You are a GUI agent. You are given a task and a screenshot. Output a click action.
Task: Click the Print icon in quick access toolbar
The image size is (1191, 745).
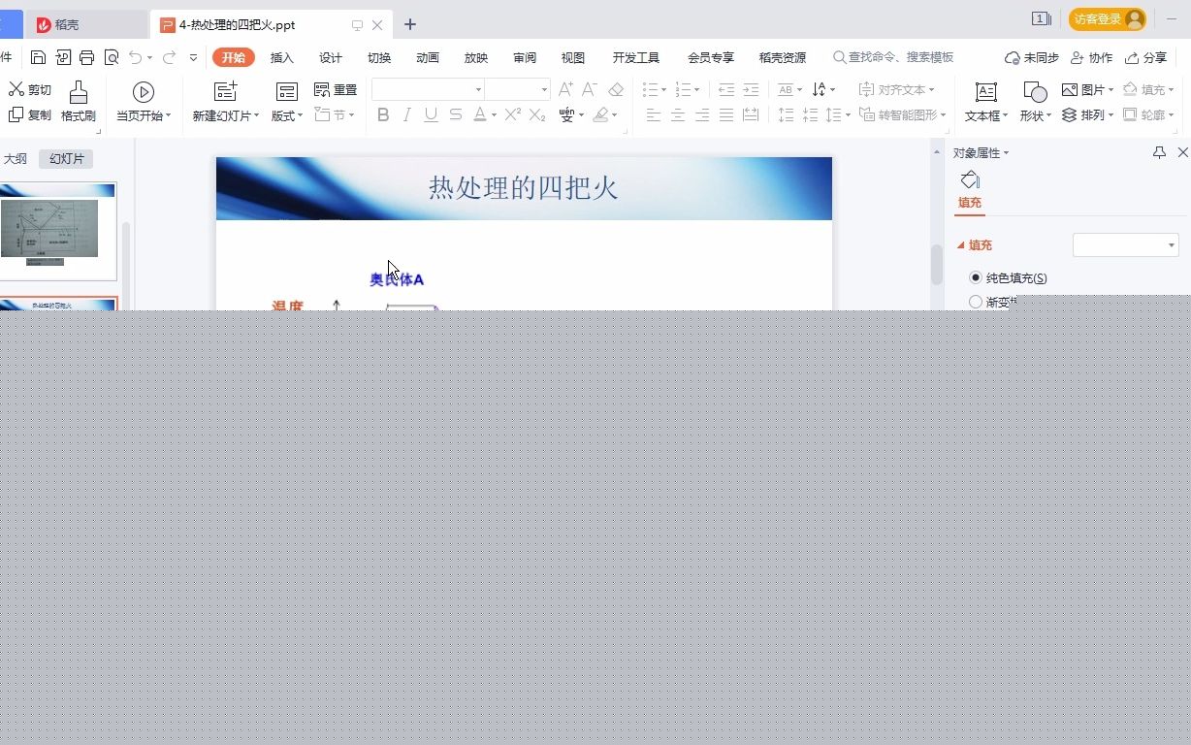tap(87, 57)
